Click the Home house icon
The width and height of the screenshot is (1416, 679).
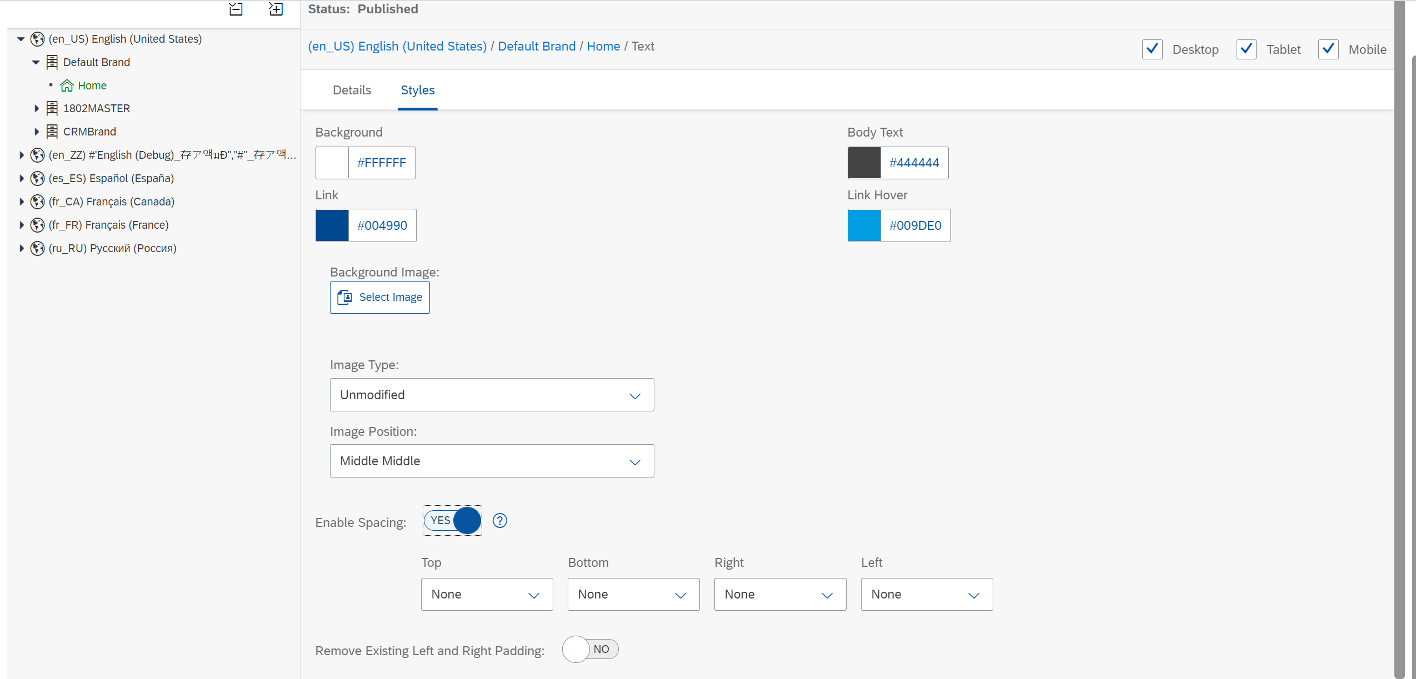tap(67, 85)
